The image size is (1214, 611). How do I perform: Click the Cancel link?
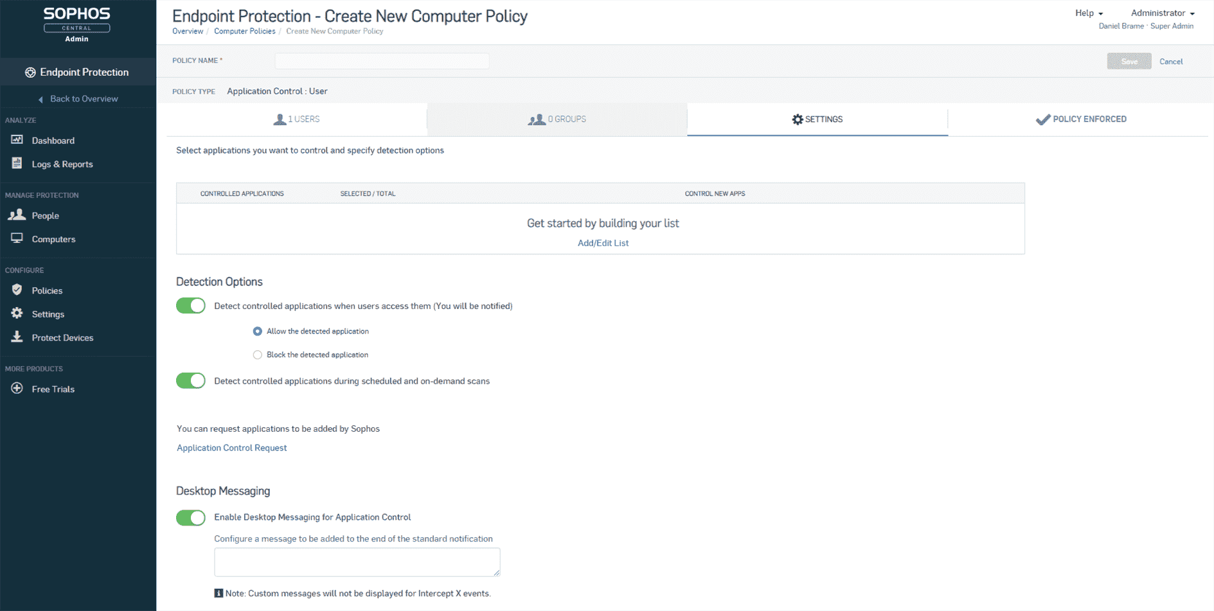click(1171, 62)
